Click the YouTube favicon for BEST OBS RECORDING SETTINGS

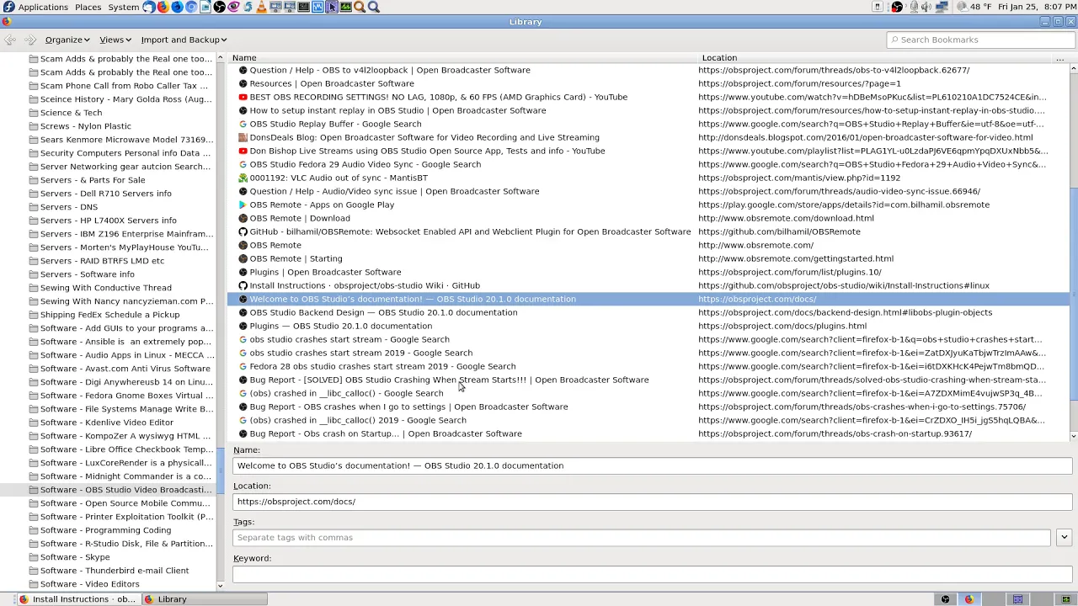[243, 97]
